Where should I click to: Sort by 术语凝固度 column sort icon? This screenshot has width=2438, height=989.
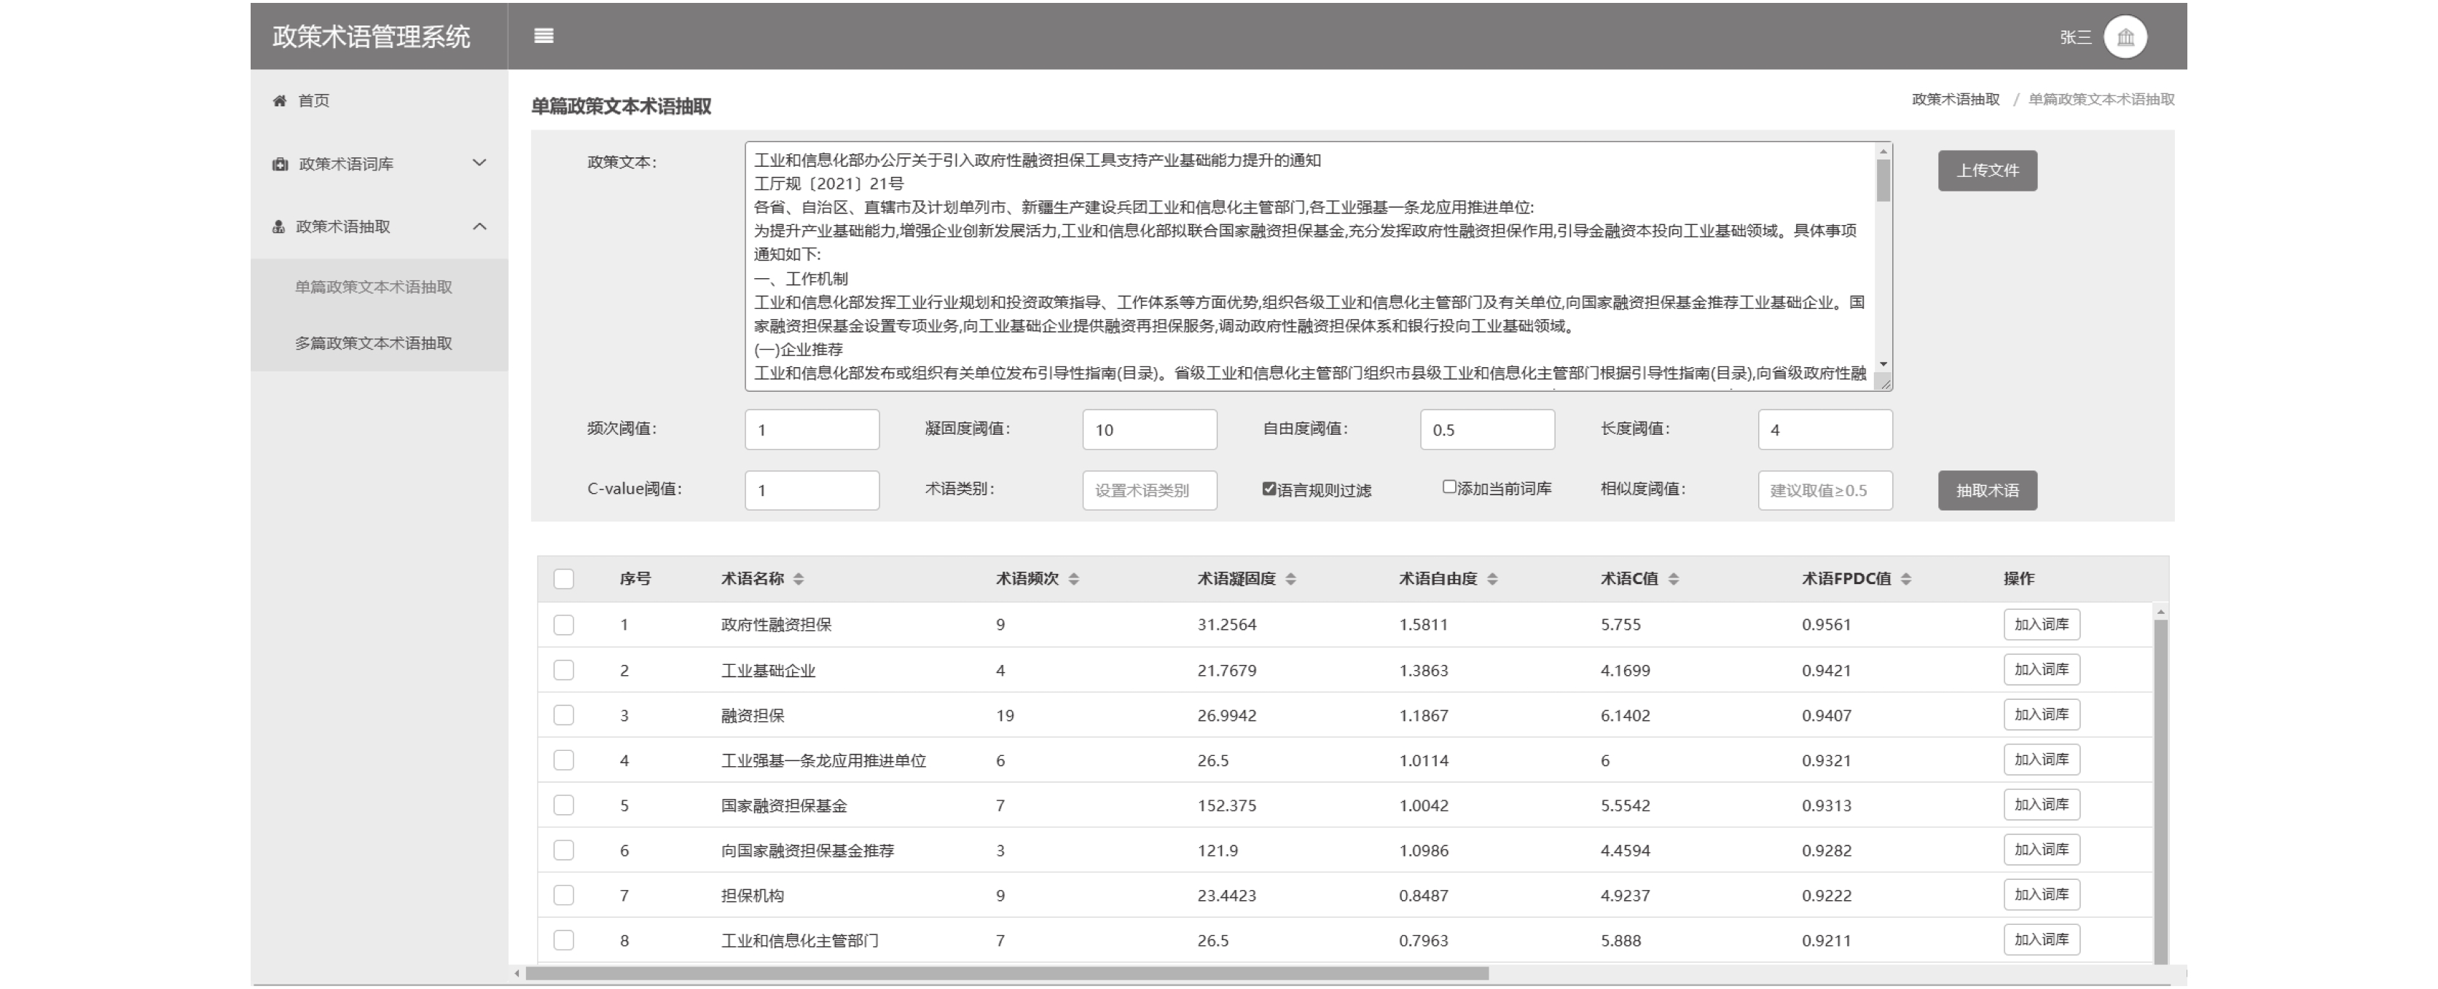(x=1291, y=579)
